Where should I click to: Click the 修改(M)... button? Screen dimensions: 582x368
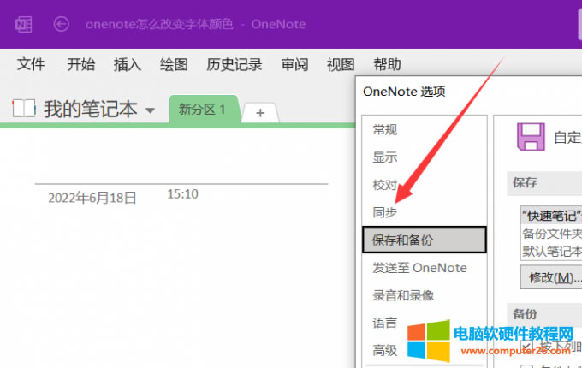click(x=551, y=277)
